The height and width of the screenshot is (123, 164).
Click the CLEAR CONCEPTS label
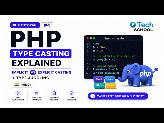point(71,99)
